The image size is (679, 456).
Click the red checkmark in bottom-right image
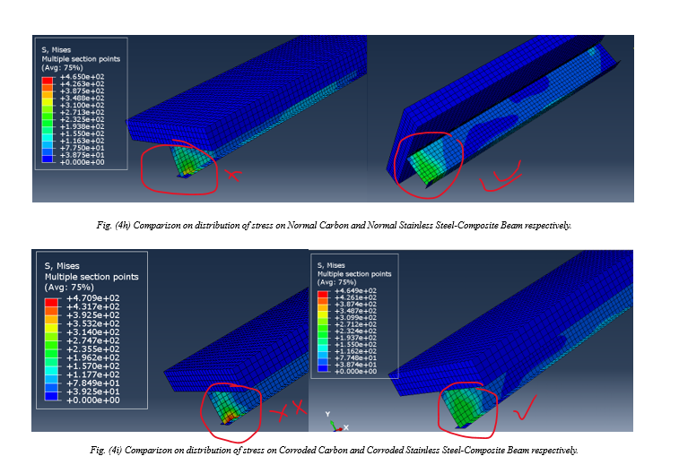point(520,411)
